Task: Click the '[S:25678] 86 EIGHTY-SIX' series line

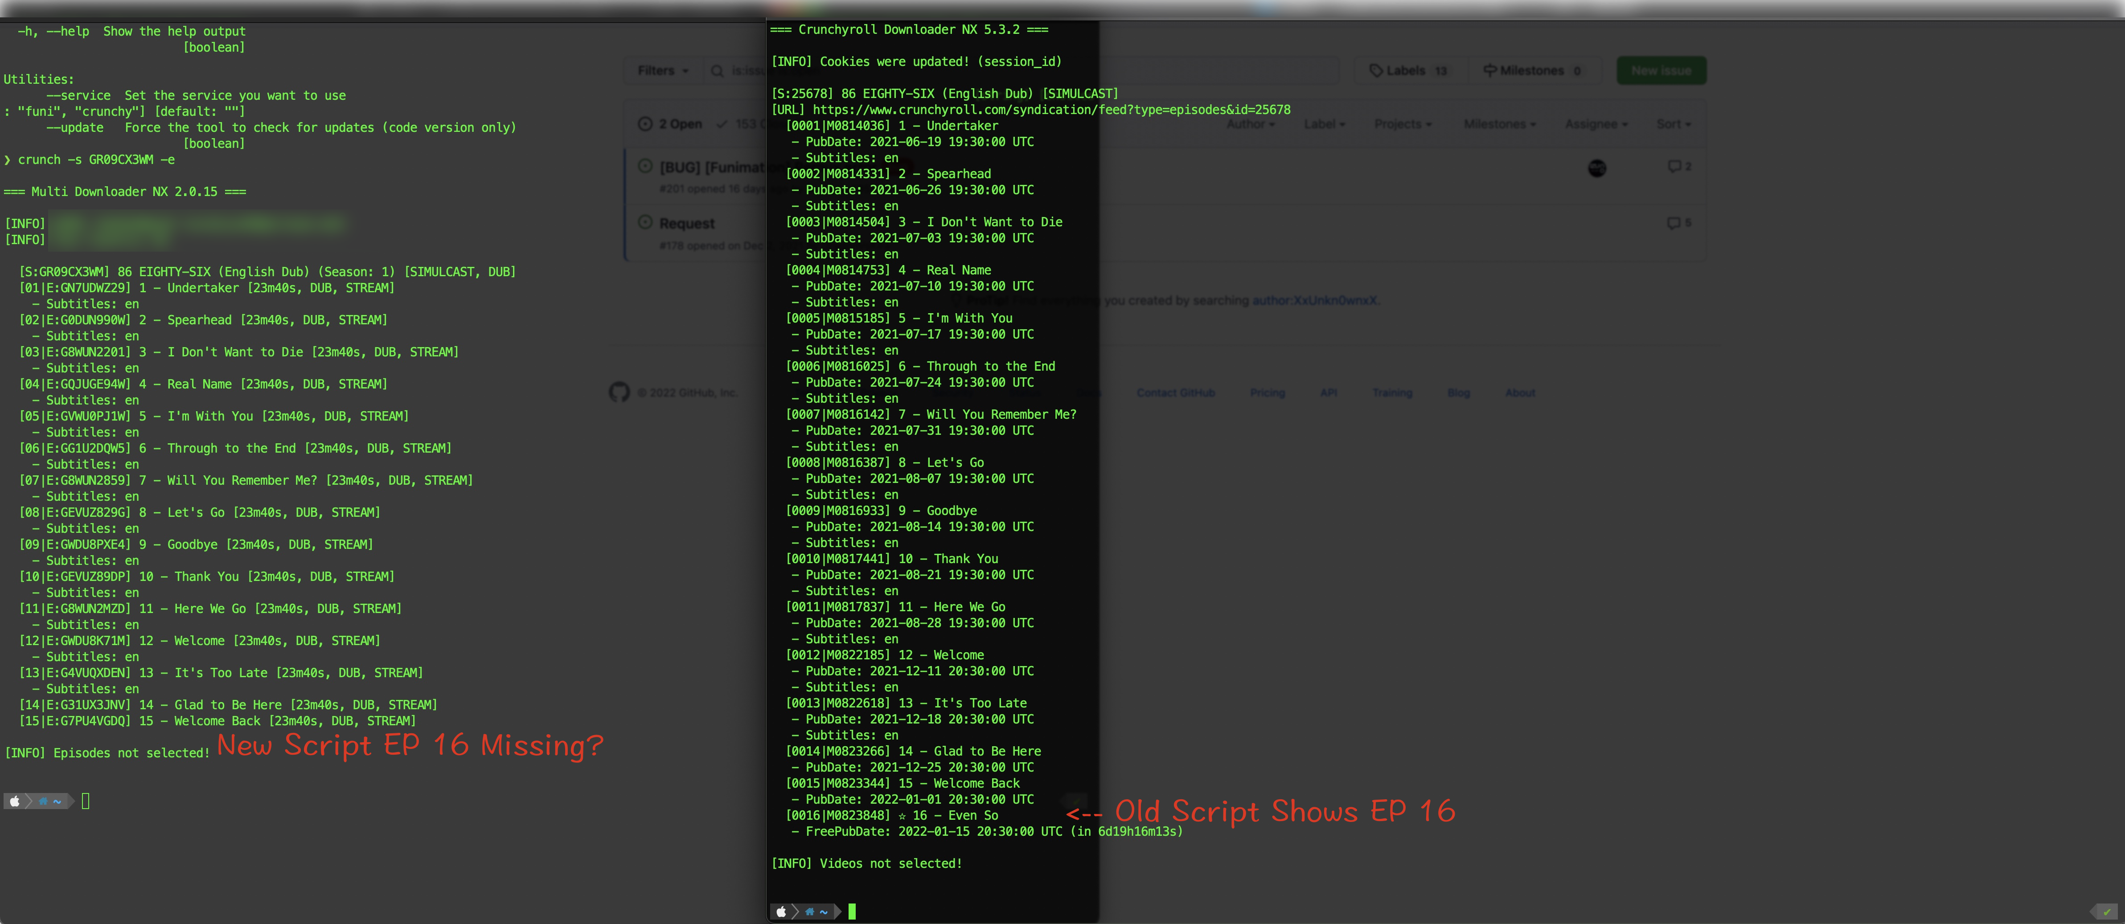Action: (x=944, y=94)
